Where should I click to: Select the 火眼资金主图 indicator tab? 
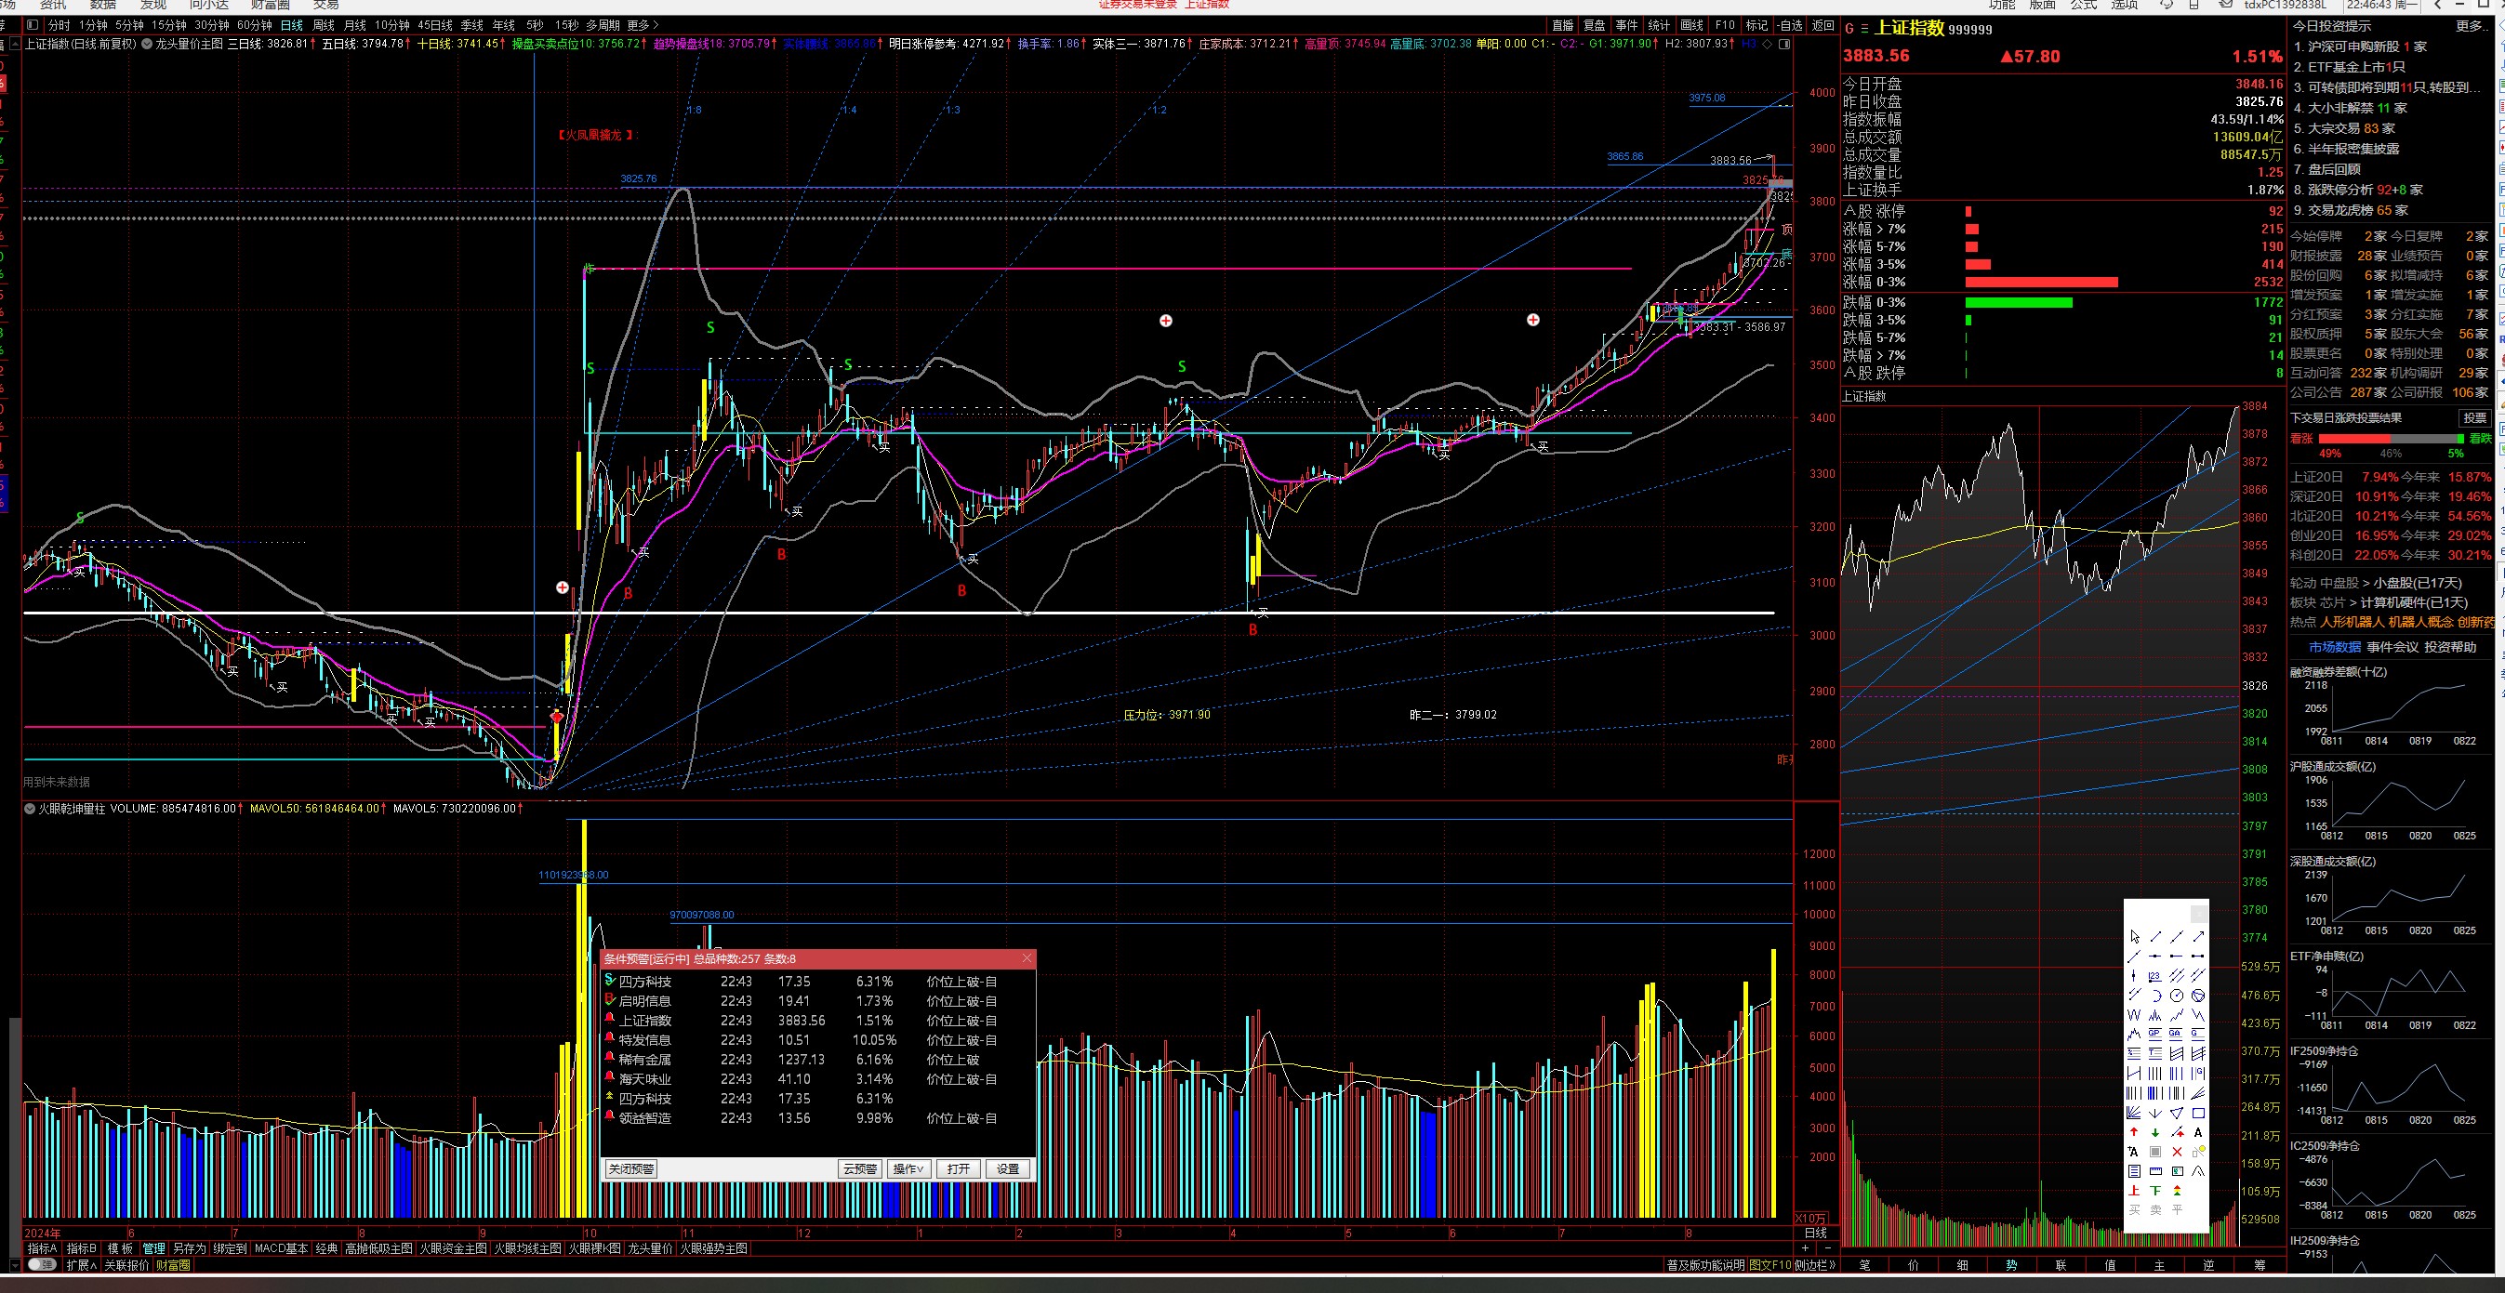pyautogui.click(x=453, y=1248)
